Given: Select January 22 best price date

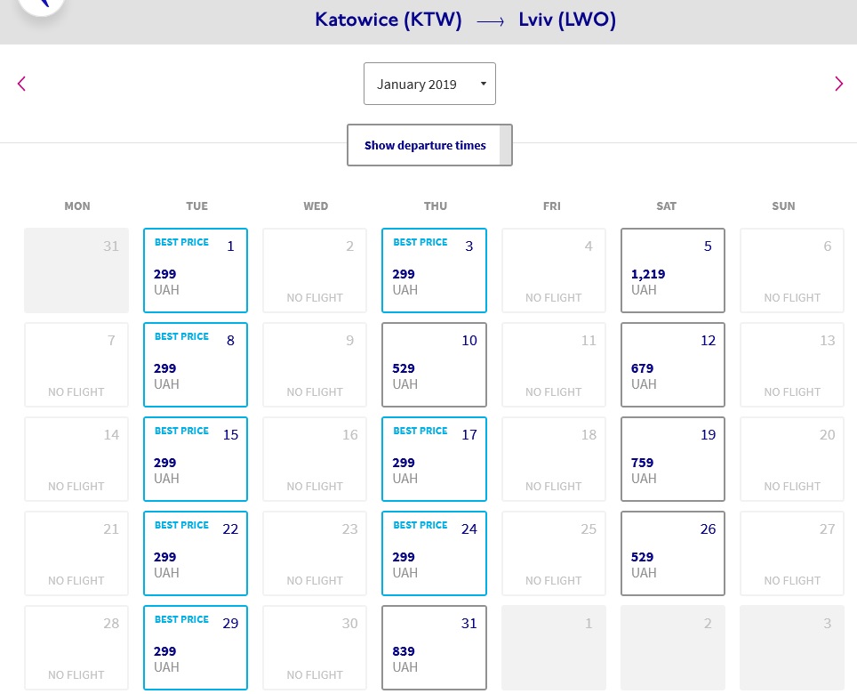Looking at the screenshot, I should click(196, 553).
